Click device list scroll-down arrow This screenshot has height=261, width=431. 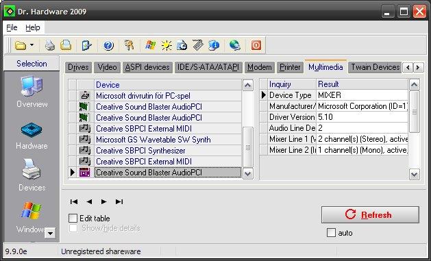[248, 173]
